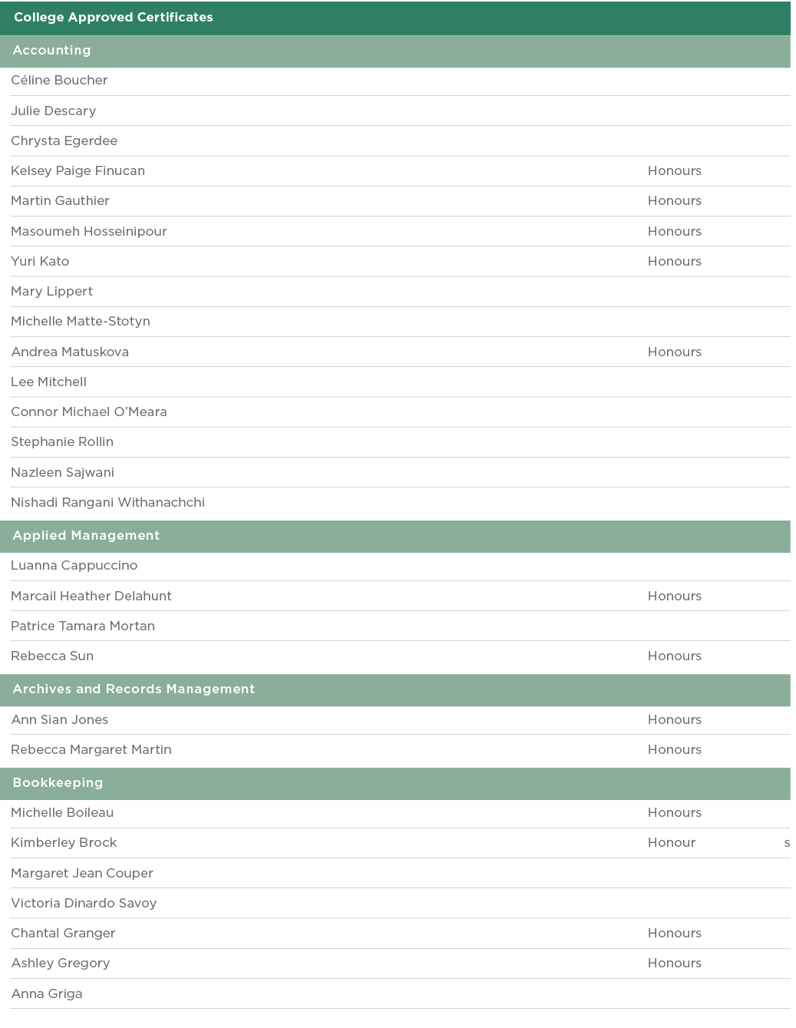Select the Rebecca Margaret Martin entry
Screen dimensions: 796x1028
click(x=91, y=750)
